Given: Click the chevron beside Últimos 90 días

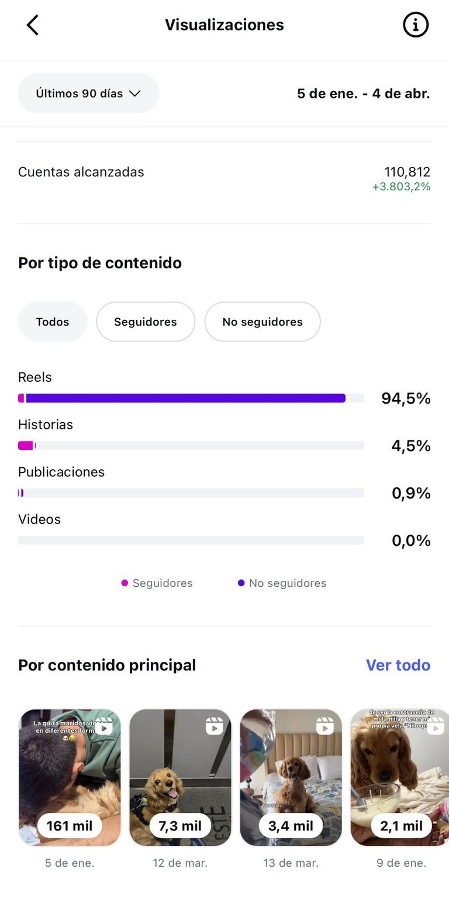Looking at the screenshot, I should coord(135,94).
